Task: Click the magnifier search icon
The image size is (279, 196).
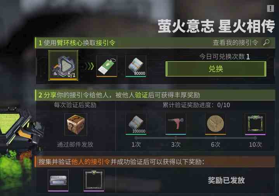Action: pos(266,42)
